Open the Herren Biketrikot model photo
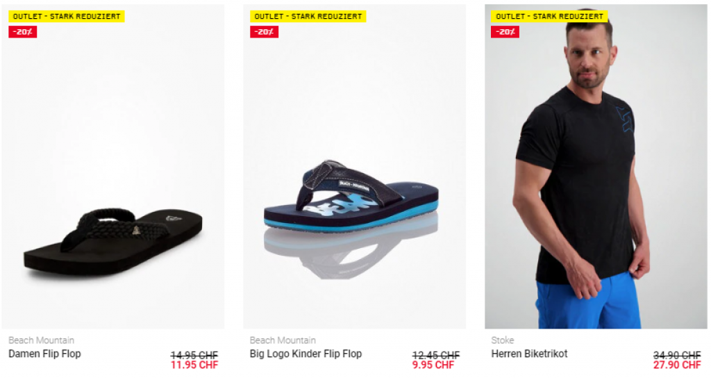 pyautogui.click(x=596, y=167)
